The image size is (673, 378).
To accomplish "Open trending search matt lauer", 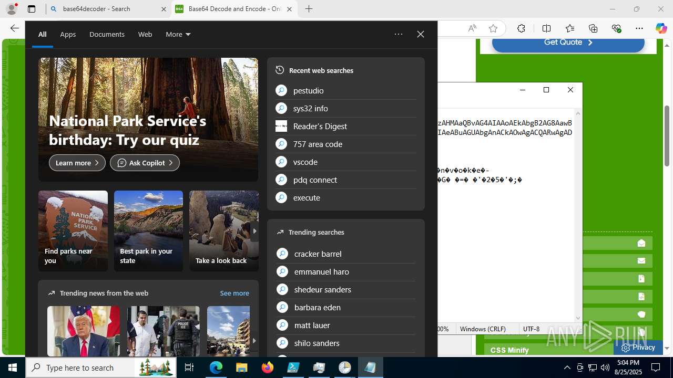I will (x=345, y=325).
